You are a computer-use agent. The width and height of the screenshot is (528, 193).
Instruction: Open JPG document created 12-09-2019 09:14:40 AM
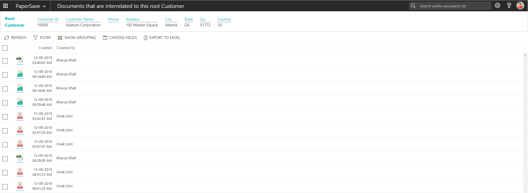tap(20, 74)
